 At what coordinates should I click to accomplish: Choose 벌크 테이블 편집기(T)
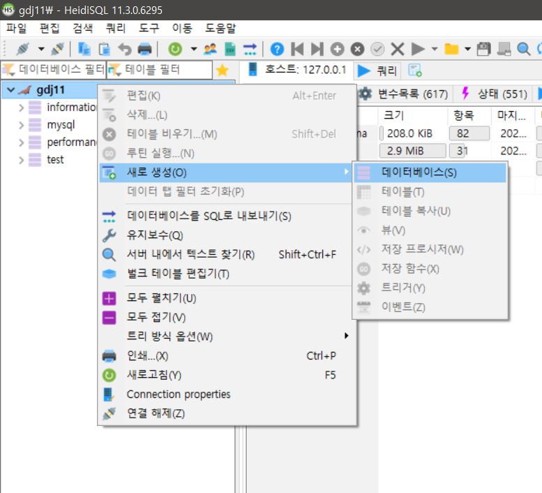point(227,274)
